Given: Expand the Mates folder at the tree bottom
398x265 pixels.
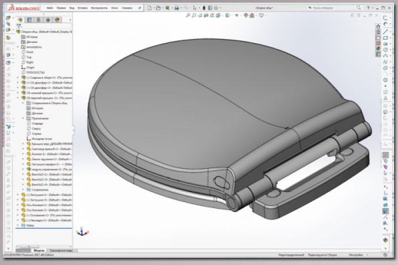Looking at the screenshot, I should [x=18, y=225].
